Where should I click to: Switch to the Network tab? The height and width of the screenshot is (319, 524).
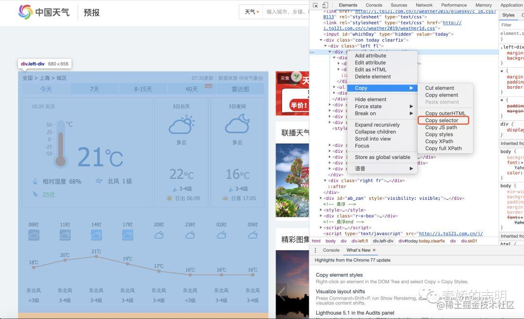(424, 5)
